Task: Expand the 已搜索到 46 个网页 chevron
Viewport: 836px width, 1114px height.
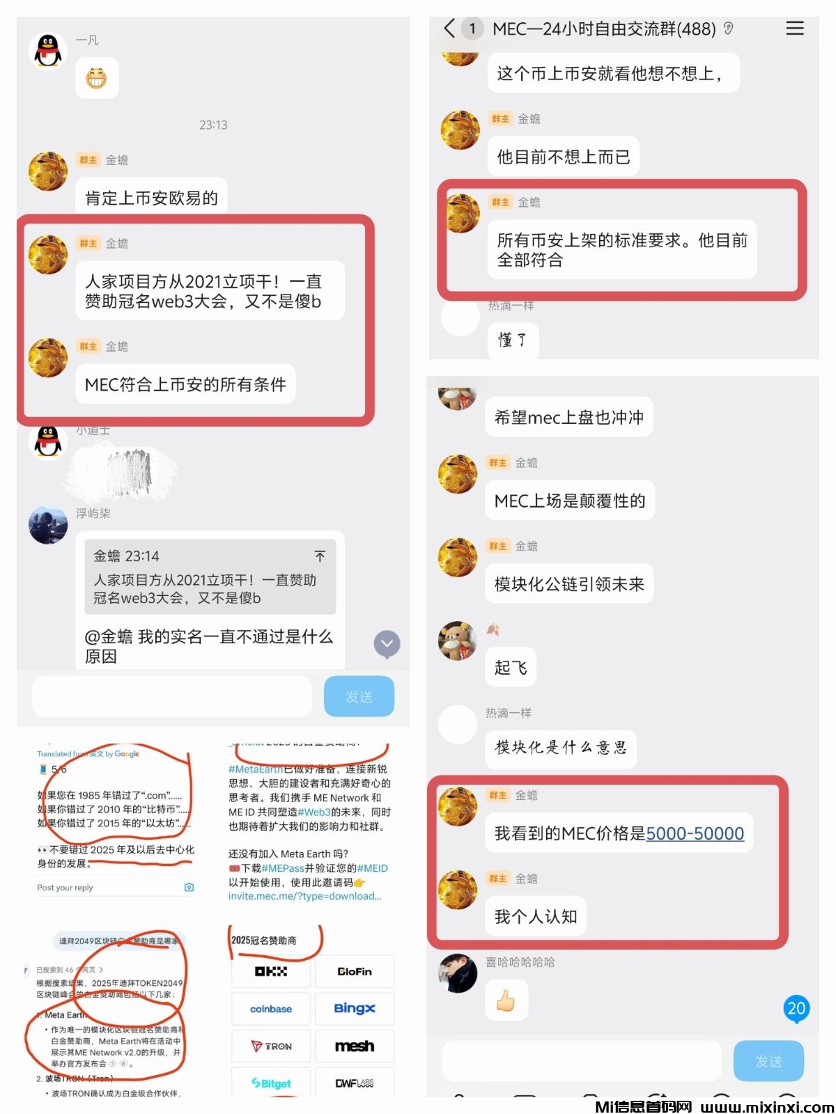Action: pos(101,969)
